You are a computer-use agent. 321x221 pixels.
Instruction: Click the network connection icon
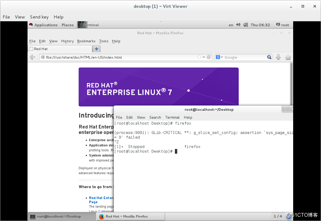point(246,25)
